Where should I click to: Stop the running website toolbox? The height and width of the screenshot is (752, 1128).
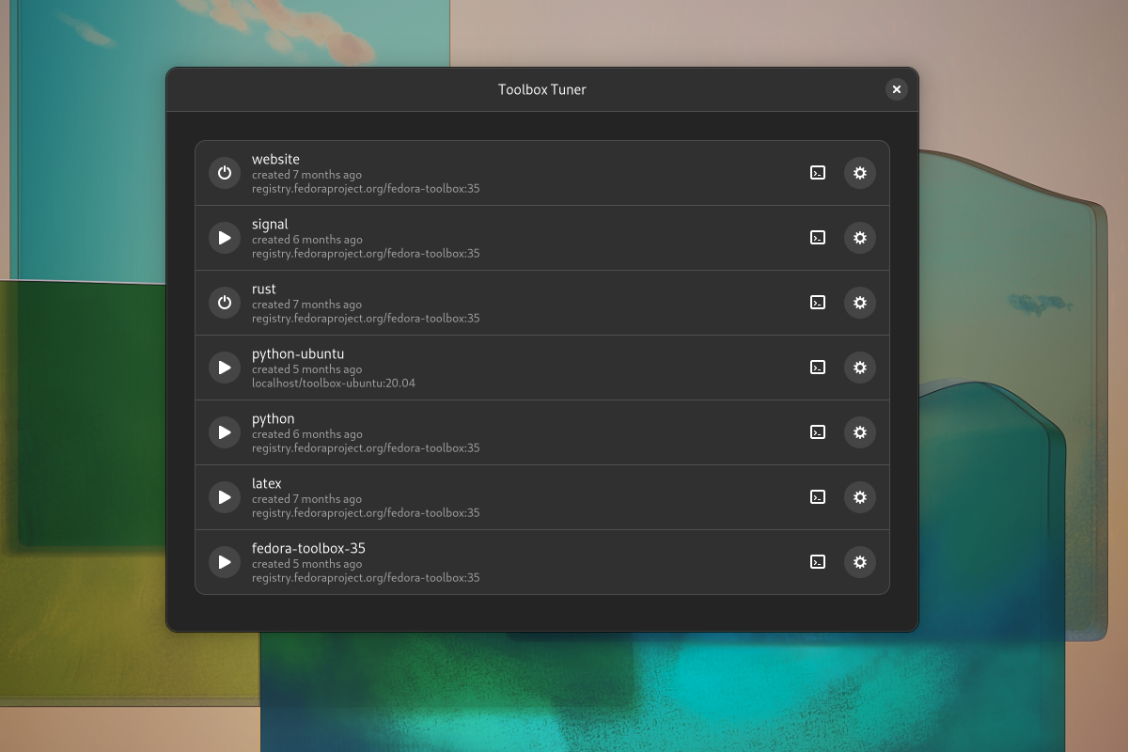(x=225, y=173)
